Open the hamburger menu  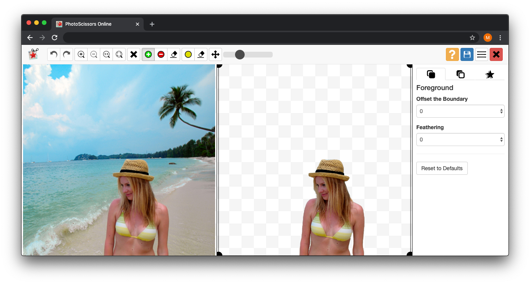[482, 54]
